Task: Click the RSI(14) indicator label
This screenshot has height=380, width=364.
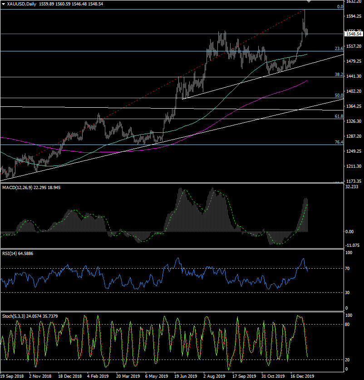Action: click(11, 252)
